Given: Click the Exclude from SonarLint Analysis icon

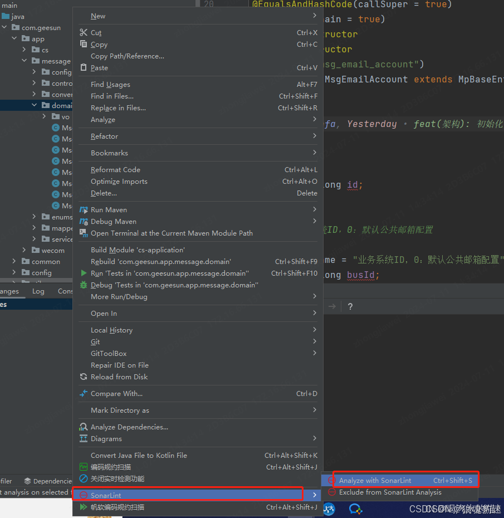Looking at the screenshot, I should (332, 492).
